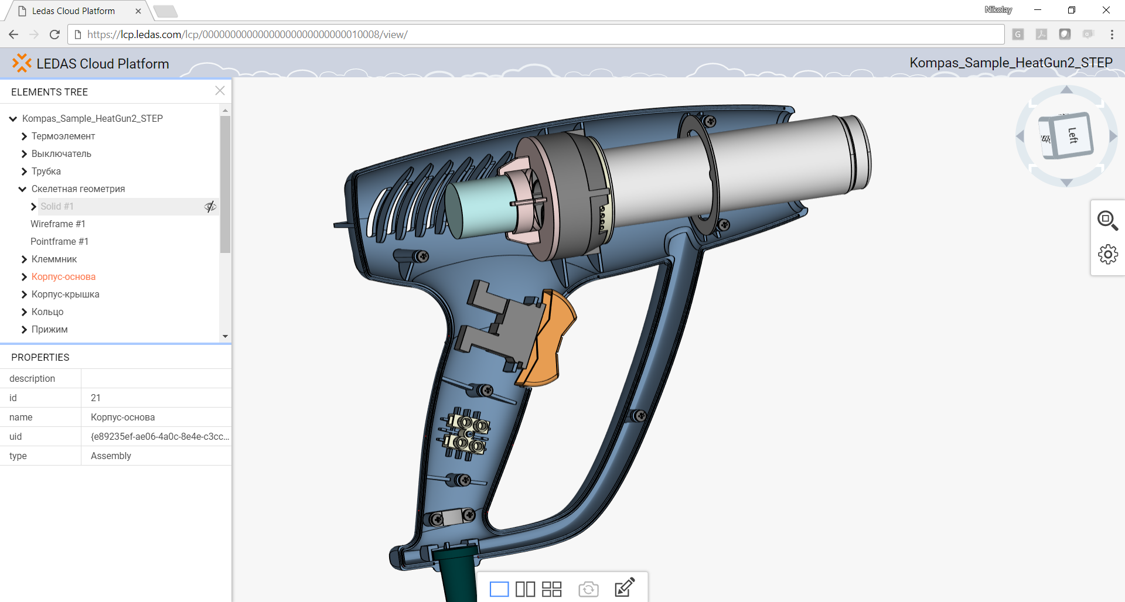
Task: Open a new browser tab
Action: [x=165, y=11]
